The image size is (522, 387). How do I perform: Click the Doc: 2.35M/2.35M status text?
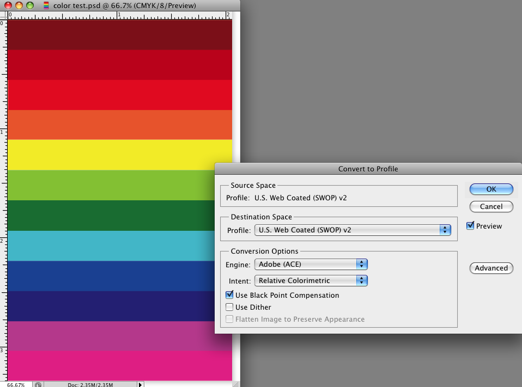point(90,385)
